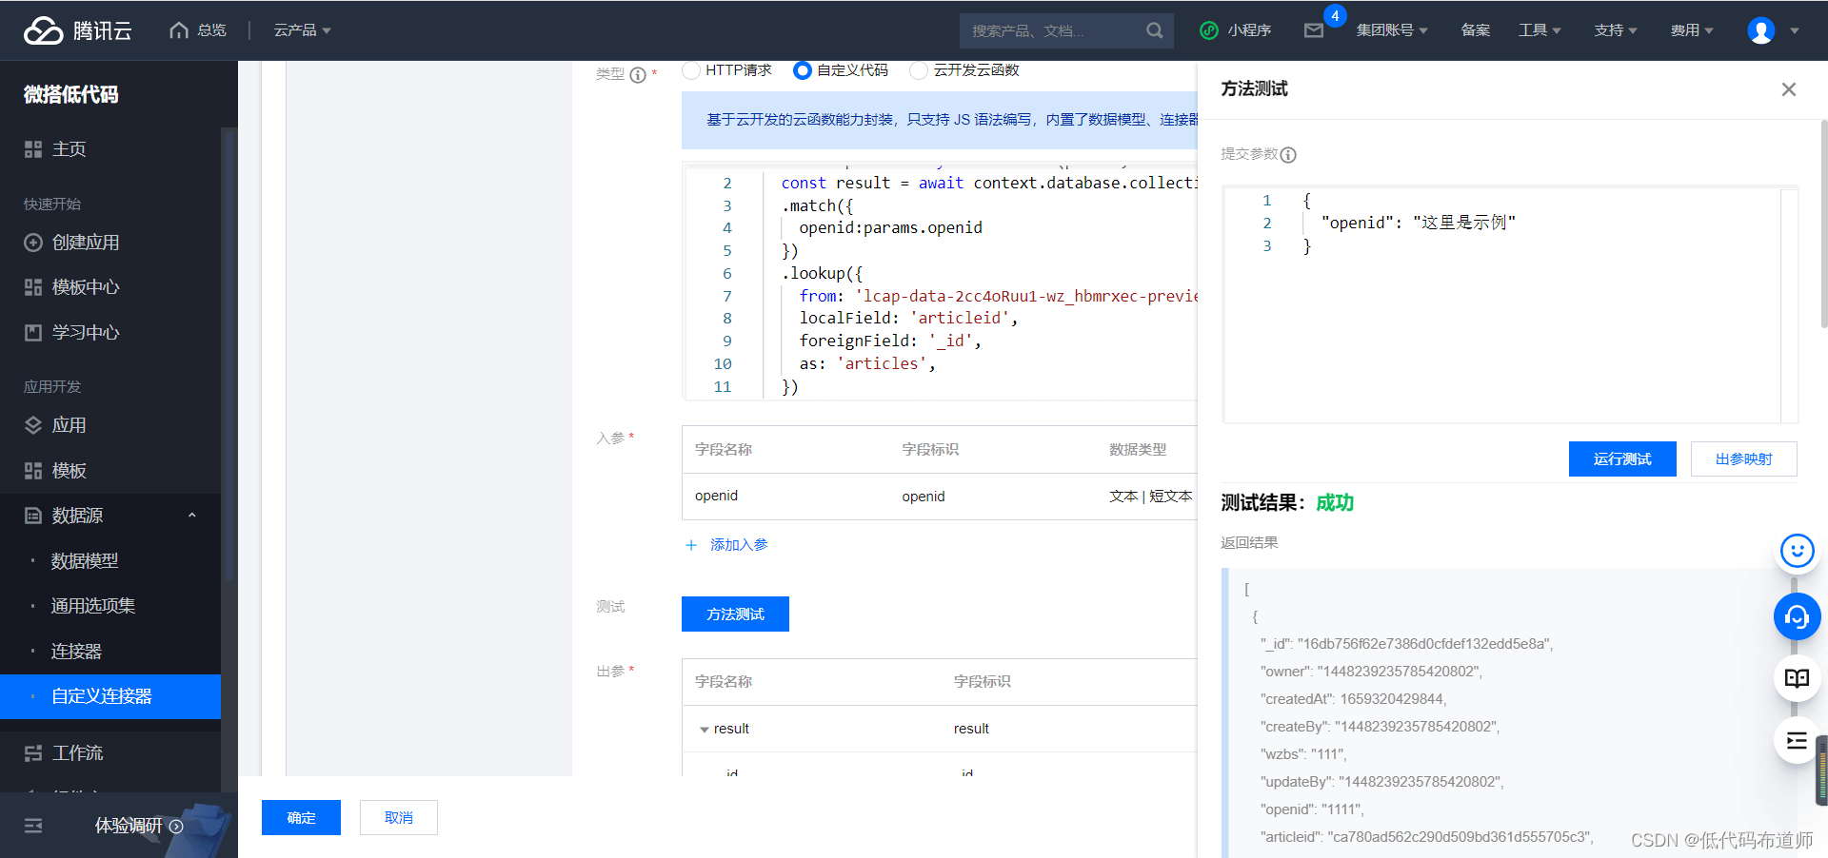Open the customer service headset button
This screenshot has width=1828, height=858.
[1797, 617]
